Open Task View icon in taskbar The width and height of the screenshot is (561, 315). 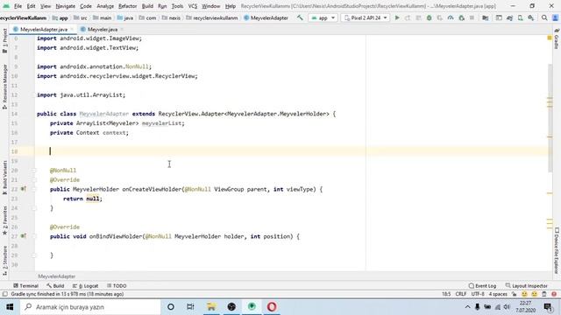pyautogui.click(x=190, y=307)
